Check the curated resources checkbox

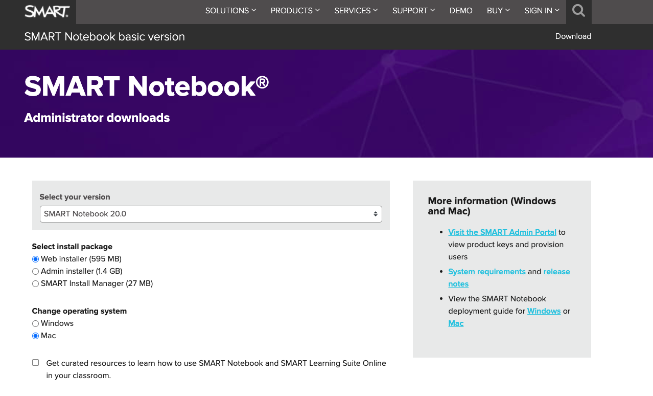coord(35,363)
